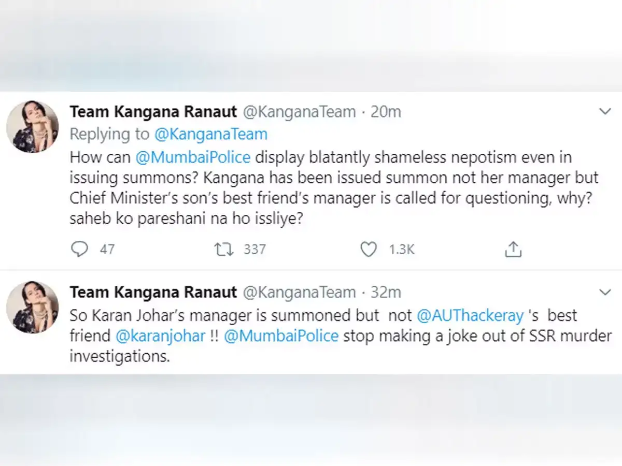Click the 20m timestamp on the first tweet
This screenshot has height=466, width=622.
click(x=386, y=111)
